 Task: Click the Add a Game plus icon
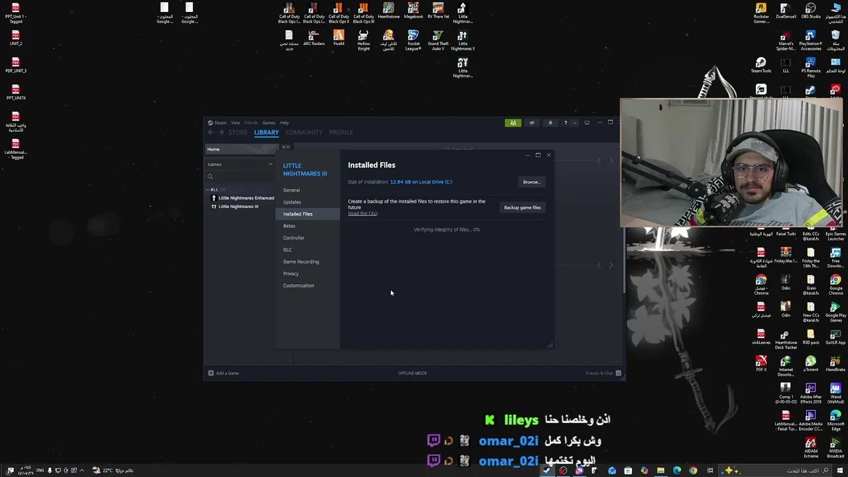click(211, 373)
